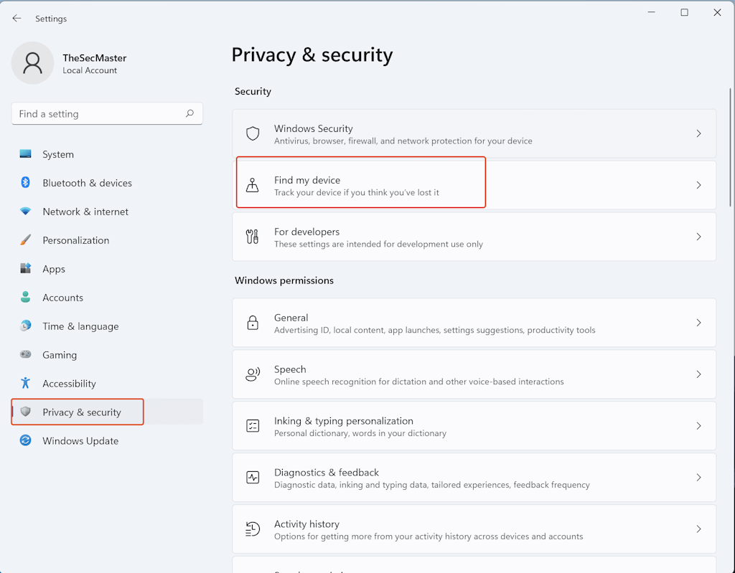Click the Windows Security shield icon
Image resolution: width=735 pixels, height=573 pixels.
tap(253, 133)
